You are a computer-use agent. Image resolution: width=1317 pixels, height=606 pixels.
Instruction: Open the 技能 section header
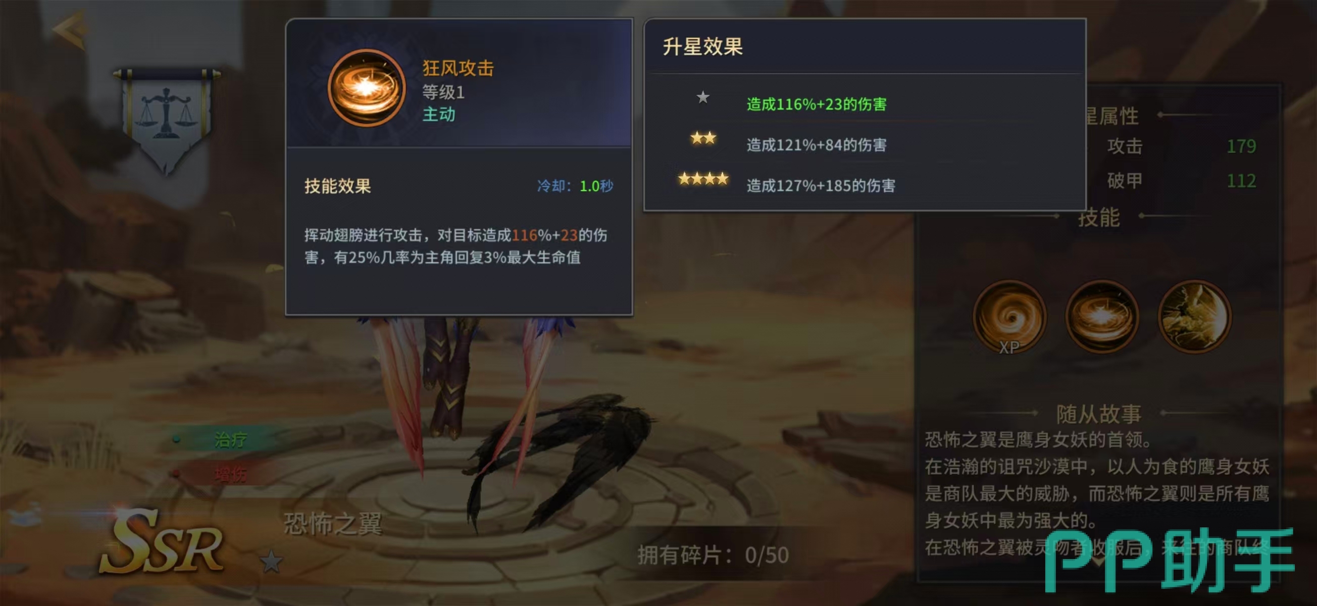tap(1099, 217)
